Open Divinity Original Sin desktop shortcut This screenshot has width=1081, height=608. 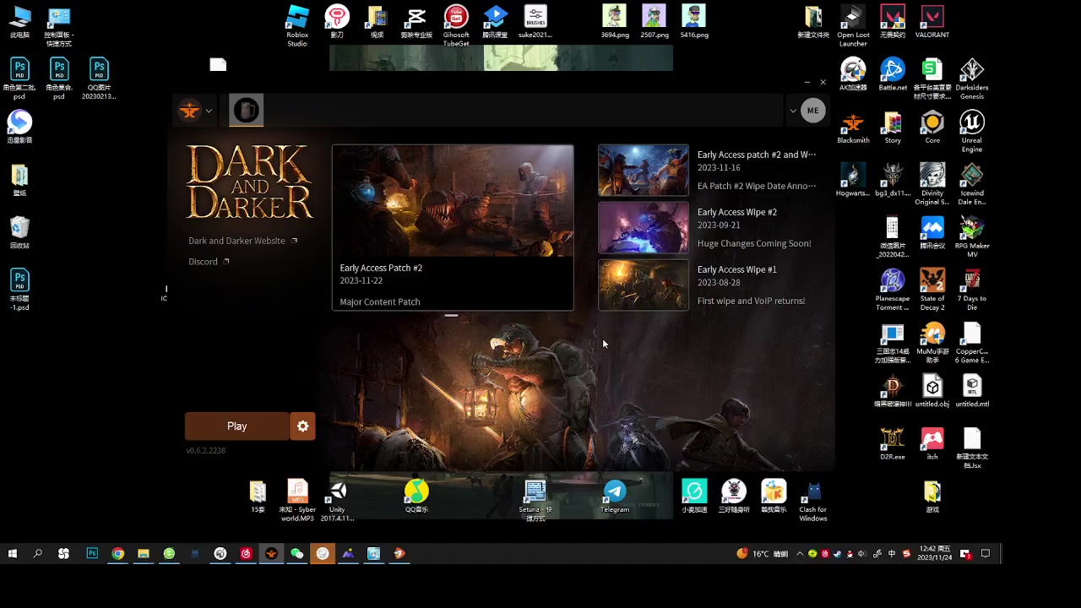coord(932,184)
